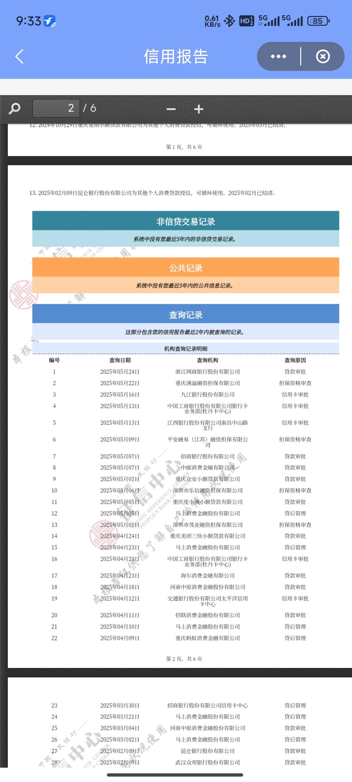Tap the home gesture bar at bottom
Viewport: 352px width, 782px height.
[x=175, y=775]
